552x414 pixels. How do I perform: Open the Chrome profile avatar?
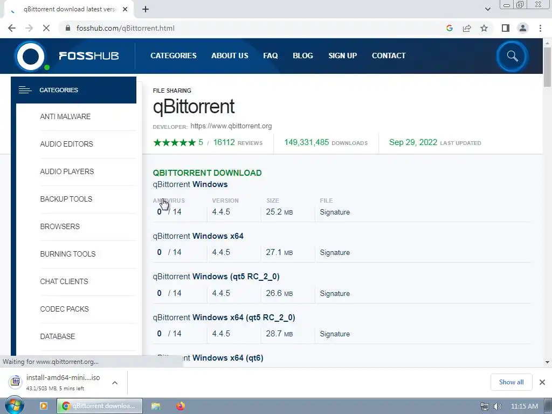point(523,28)
